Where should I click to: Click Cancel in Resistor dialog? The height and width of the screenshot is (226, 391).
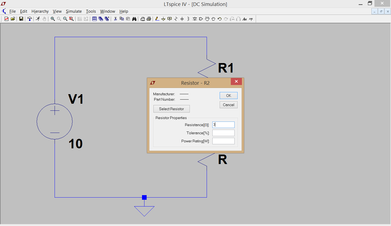229,105
